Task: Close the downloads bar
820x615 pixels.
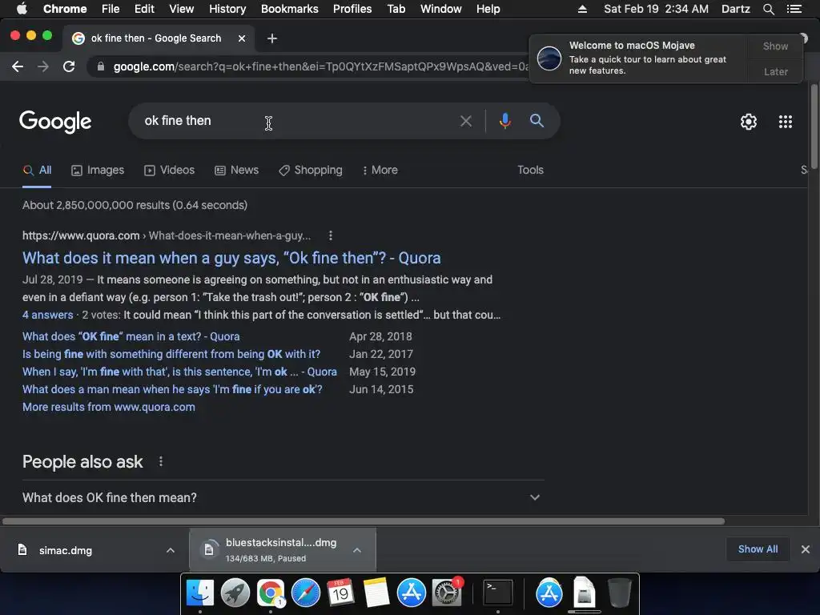Action: coord(806,549)
